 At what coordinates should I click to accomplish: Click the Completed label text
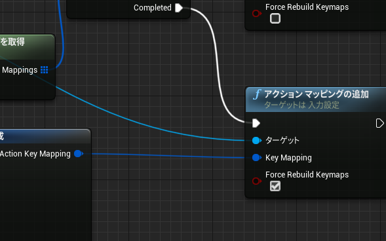point(153,8)
